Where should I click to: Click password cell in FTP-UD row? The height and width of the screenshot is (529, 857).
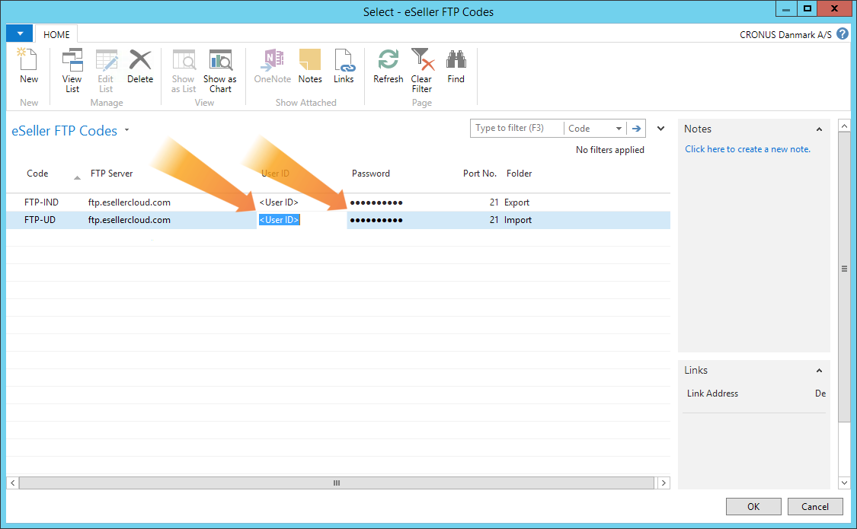point(376,220)
